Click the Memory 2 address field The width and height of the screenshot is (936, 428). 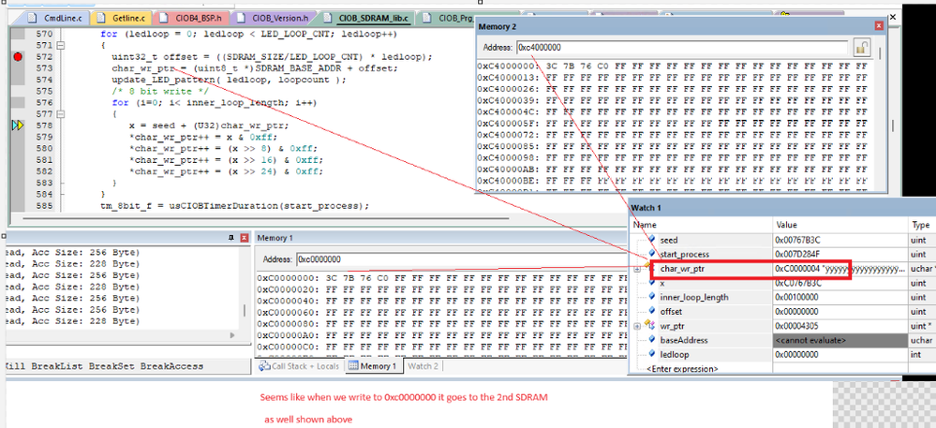[682, 47]
